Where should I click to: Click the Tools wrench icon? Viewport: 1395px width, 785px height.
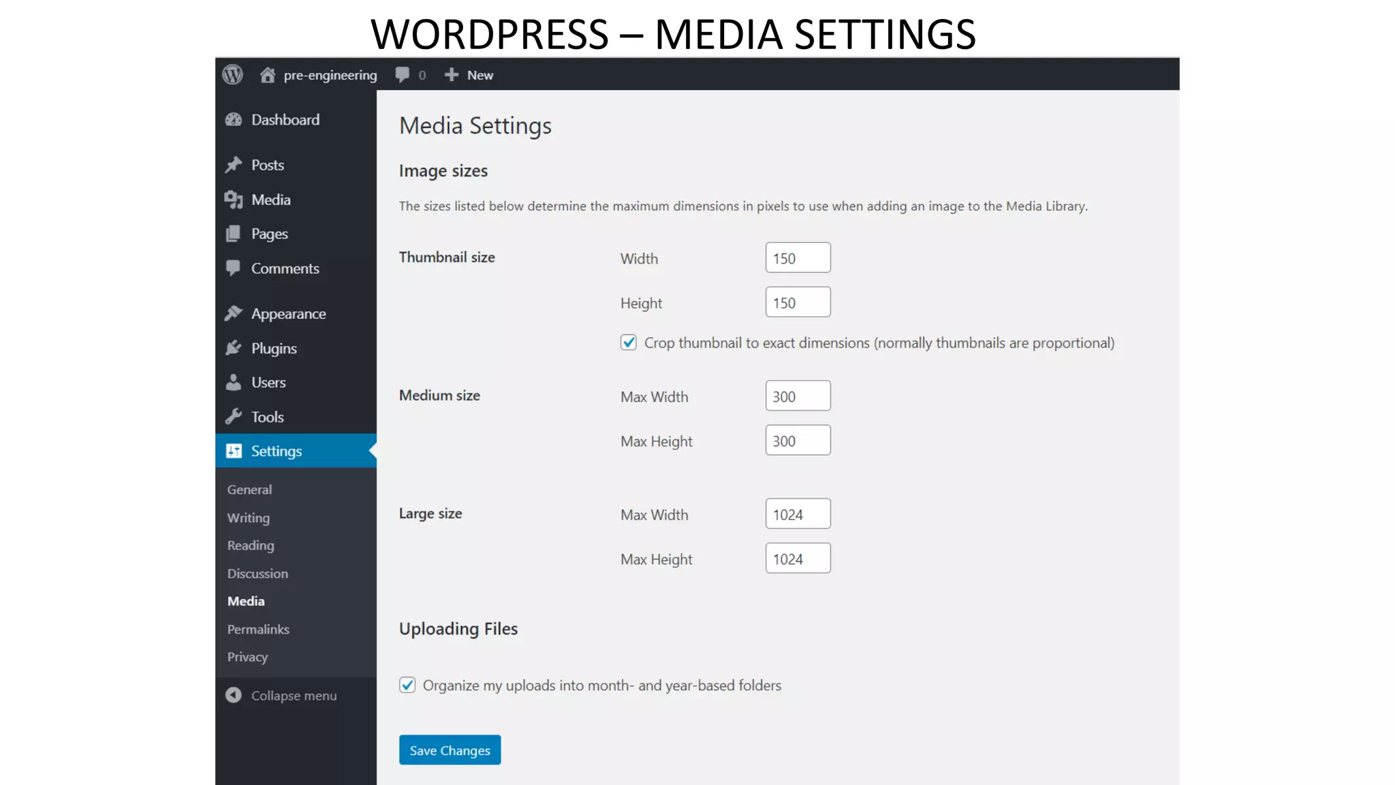[x=234, y=416]
